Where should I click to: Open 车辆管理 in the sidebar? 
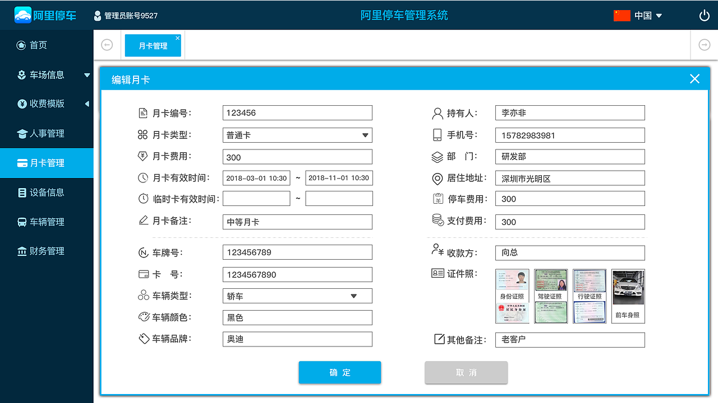(47, 222)
